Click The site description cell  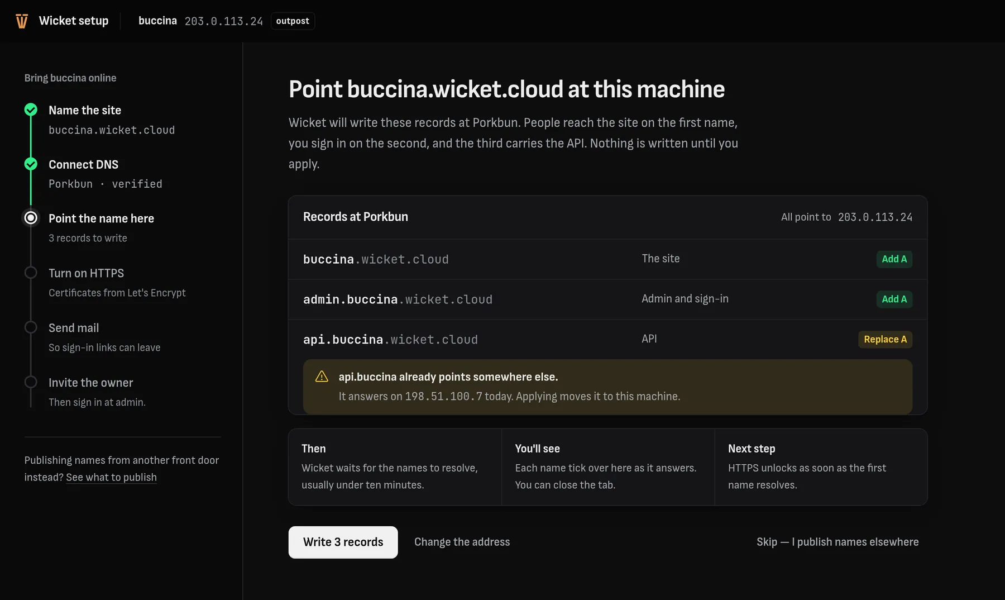click(x=661, y=259)
